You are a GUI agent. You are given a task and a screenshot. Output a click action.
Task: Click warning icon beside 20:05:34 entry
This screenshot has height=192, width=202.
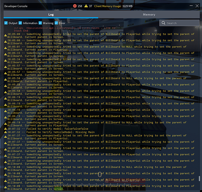(5, 60)
